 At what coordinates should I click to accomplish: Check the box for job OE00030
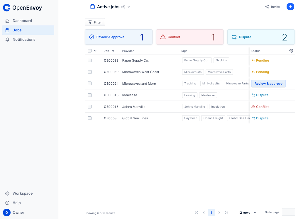[x=89, y=72]
